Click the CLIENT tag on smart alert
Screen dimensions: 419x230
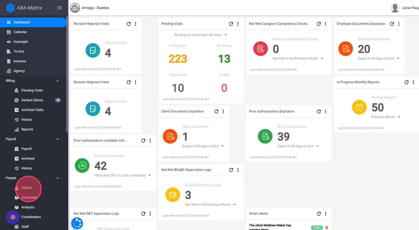(x=317, y=228)
